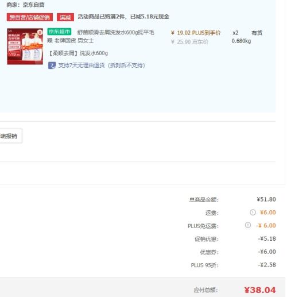Click the info icon beside PLUS免运费 amount
This screenshot has height=297, width=287.
[x=248, y=225]
